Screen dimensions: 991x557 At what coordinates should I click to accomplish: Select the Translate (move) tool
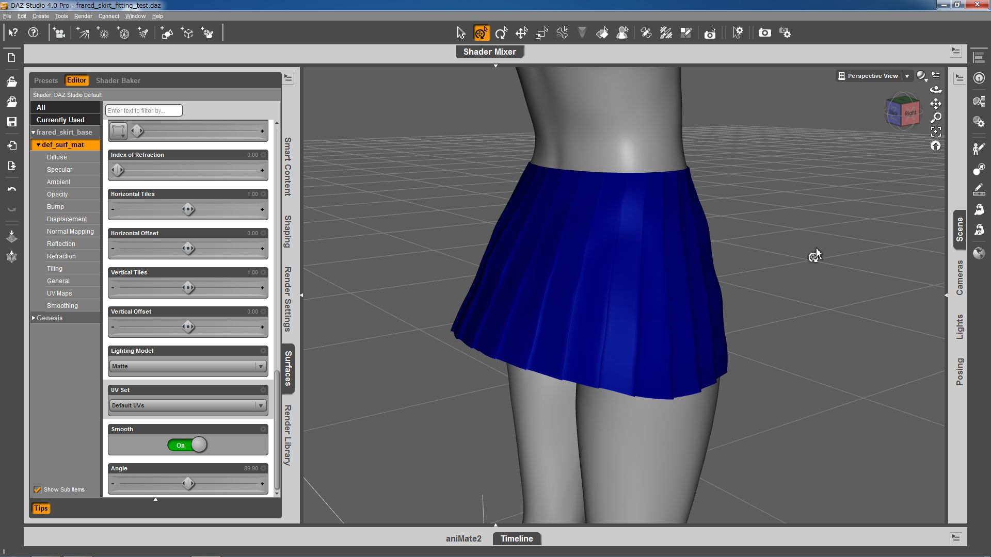pos(521,33)
